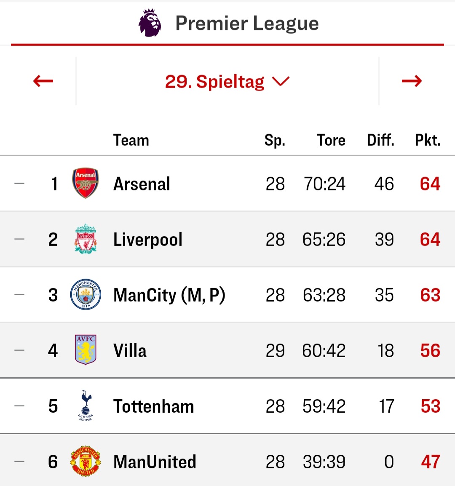This screenshot has width=455, height=486.
Task: Click the Manchester City club crest
Action: (x=86, y=294)
